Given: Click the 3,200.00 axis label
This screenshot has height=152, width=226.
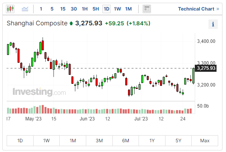Looking at the screenshot, I should tap(206, 85).
